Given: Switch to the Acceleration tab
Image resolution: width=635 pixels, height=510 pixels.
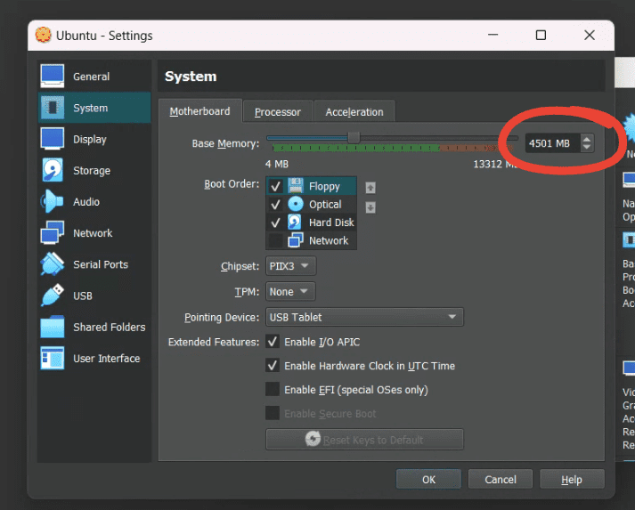Looking at the screenshot, I should click(x=354, y=112).
